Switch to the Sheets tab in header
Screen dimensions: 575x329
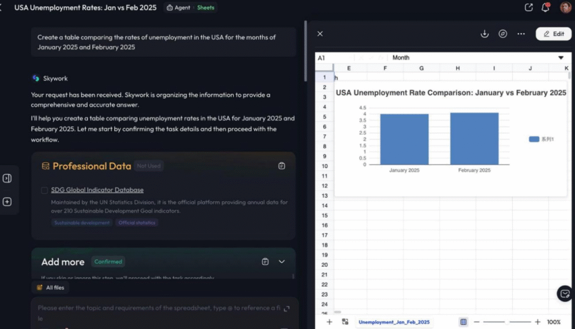[x=206, y=8]
